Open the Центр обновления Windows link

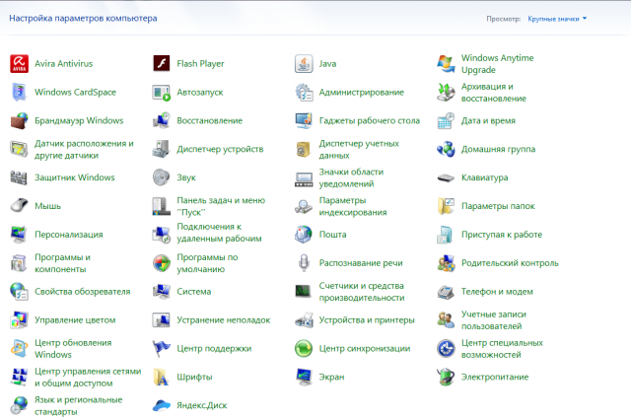[x=73, y=348]
